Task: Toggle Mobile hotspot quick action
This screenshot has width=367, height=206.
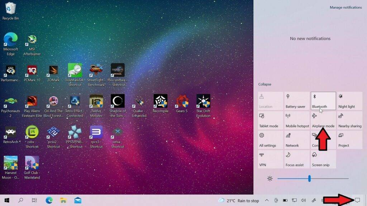Action: tap(297, 120)
